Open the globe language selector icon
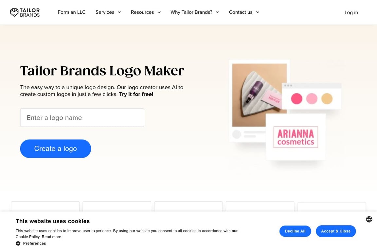The height and width of the screenshot is (251, 377). 369,219
